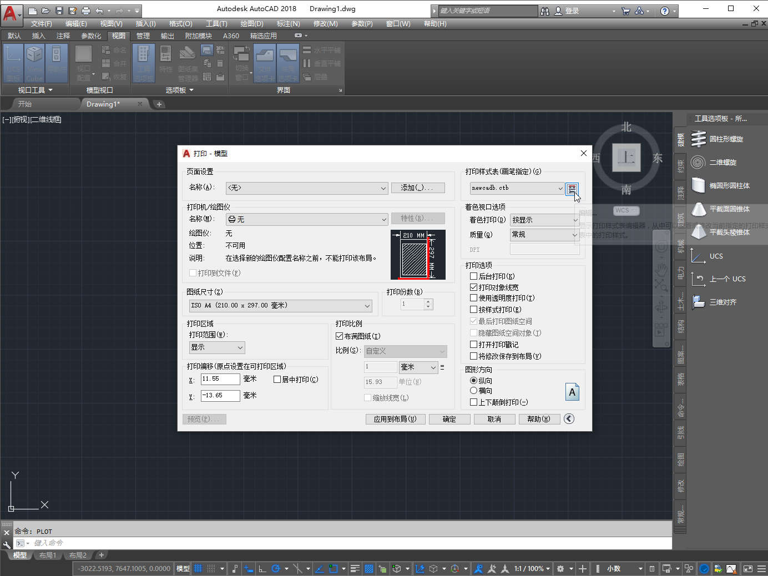768x576 pixels.
Task: Open the print style table editor icon
Action: pyautogui.click(x=572, y=189)
